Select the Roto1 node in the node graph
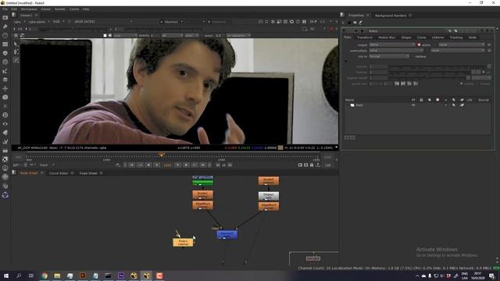 point(183,243)
